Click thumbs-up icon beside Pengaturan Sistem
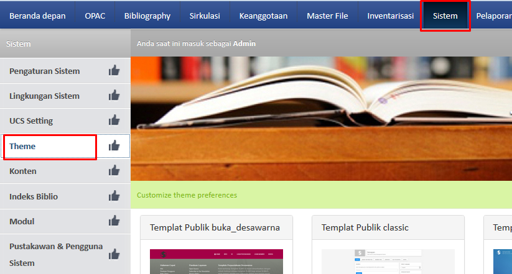Screen dimensions: 512x274 (114, 70)
